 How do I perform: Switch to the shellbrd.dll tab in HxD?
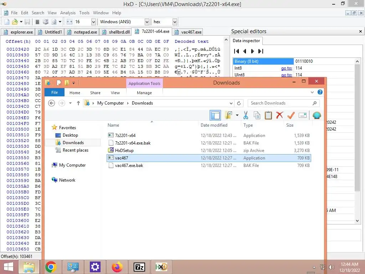click(116, 32)
